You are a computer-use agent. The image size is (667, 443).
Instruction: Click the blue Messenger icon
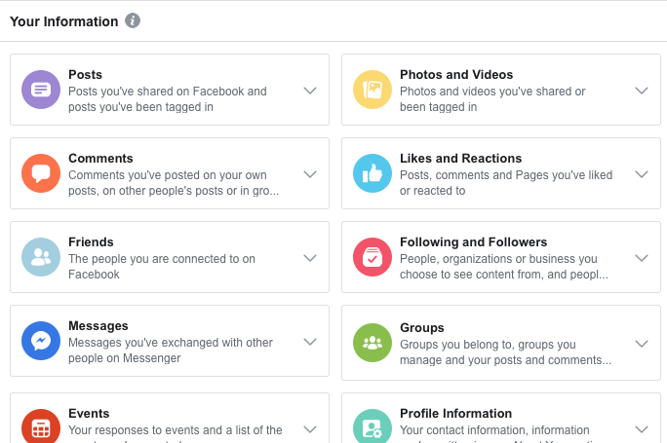pyautogui.click(x=41, y=341)
